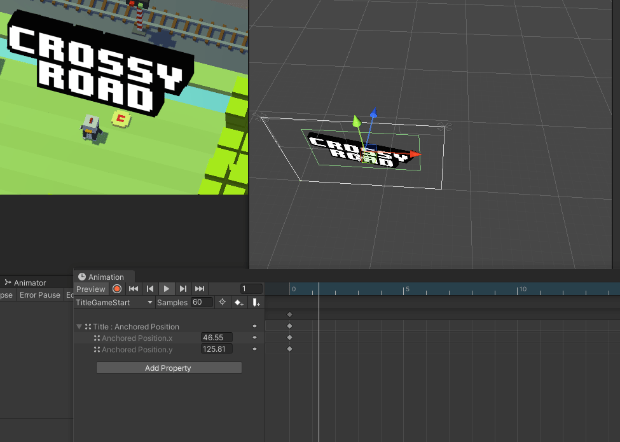Image resolution: width=620 pixels, height=442 pixels.
Task: Click the yellow coin in Game view
Action: pyautogui.click(x=121, y=118)
